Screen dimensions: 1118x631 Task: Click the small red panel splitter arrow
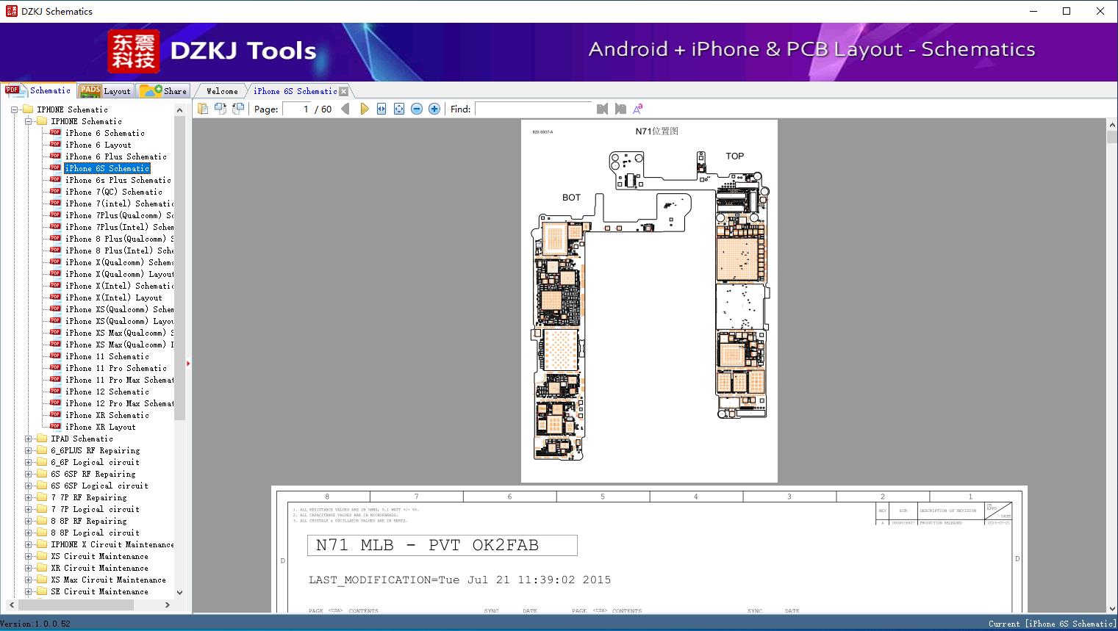pos(188,363)
